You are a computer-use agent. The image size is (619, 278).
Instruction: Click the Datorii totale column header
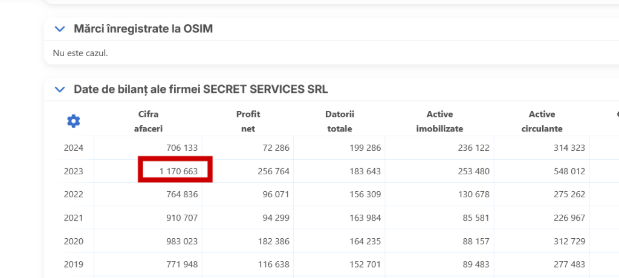point(339,121)
